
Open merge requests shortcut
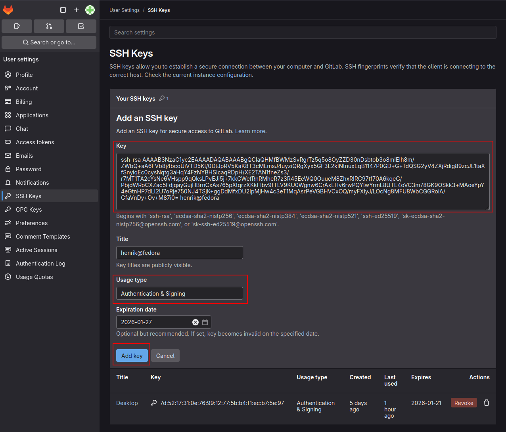[x=49, y=26]
